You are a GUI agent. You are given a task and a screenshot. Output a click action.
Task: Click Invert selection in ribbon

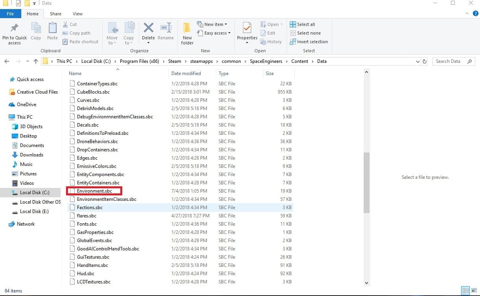309,42
